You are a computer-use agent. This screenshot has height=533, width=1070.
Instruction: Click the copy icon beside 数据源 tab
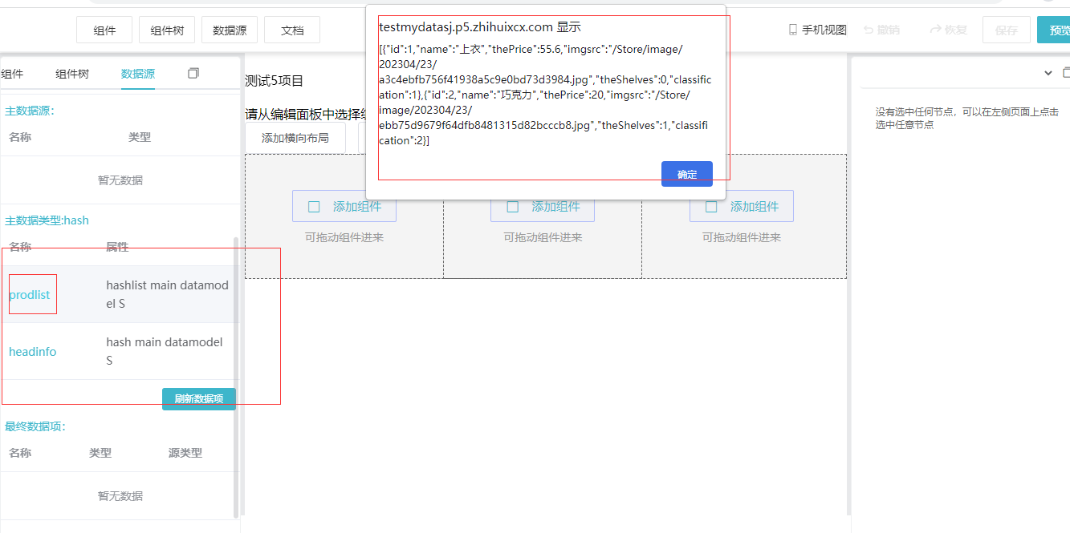coord(193,73)
